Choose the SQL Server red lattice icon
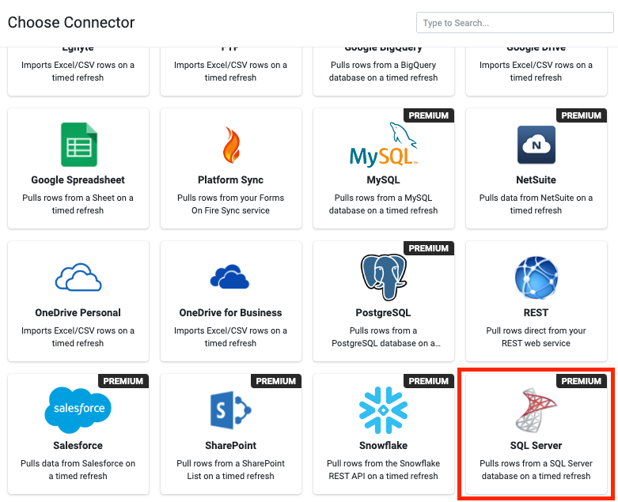This screenshot has height=502, width=618. (536, 410)
